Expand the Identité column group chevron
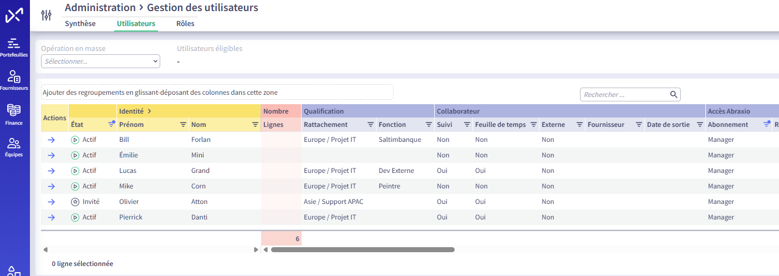 (x=149, y=111)
